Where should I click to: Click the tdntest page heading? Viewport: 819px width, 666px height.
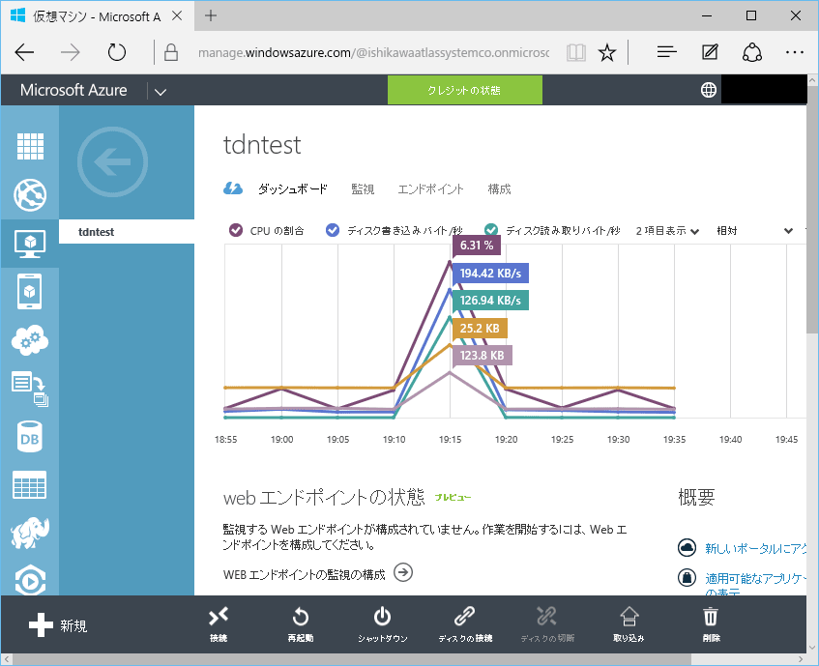[x=262, y=145]
